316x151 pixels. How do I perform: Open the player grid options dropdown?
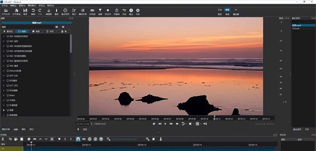point(201,124)
